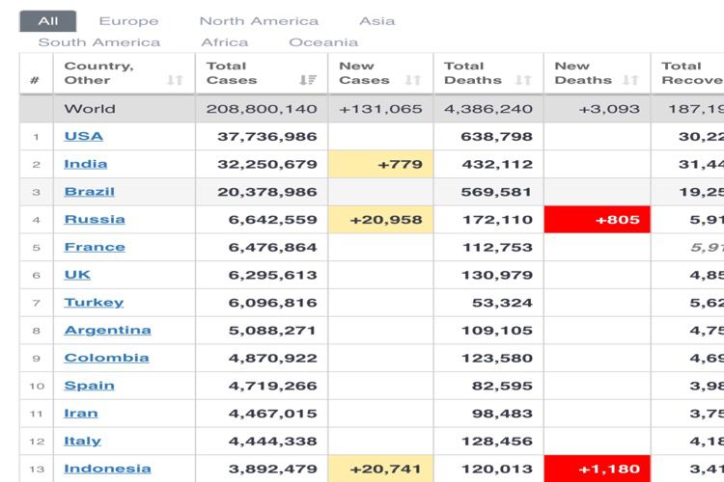Click India new cases +779 cell

pyautogui.click(x=380, y=164)
